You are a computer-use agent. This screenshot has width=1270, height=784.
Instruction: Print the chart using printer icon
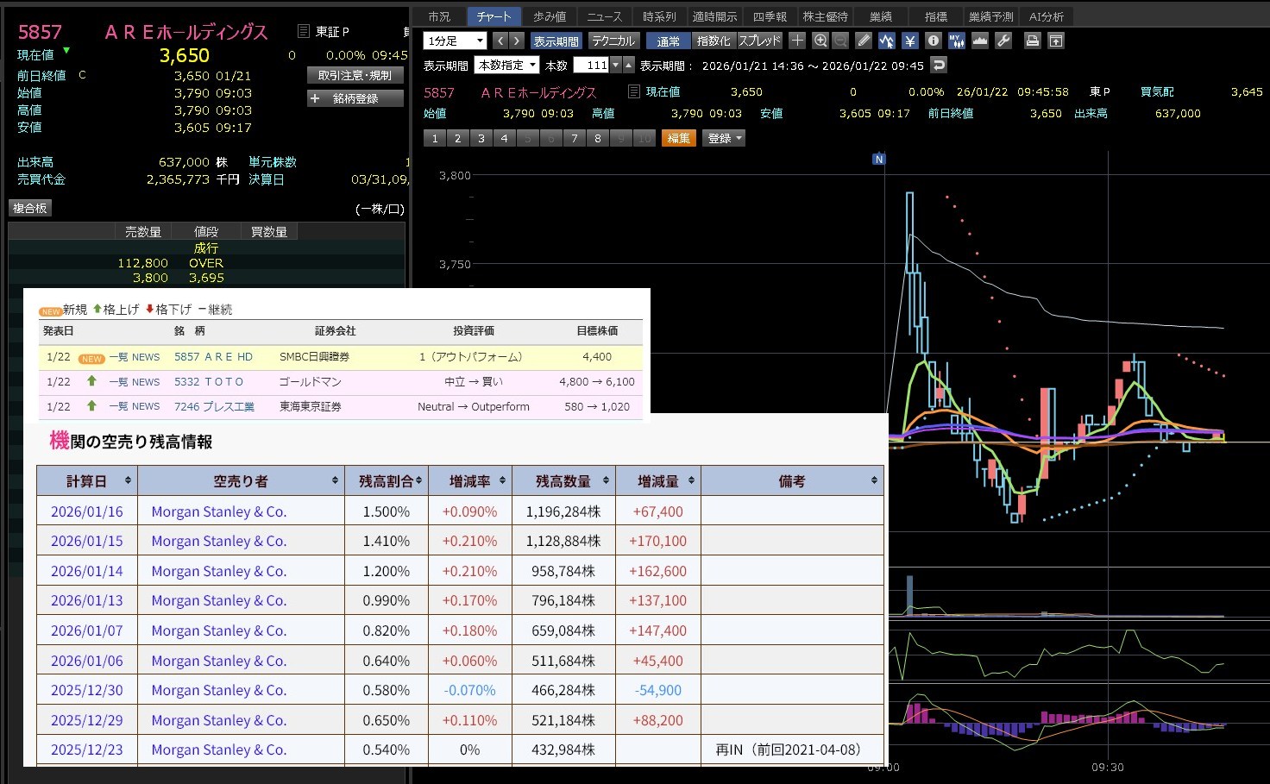(x=1032, y=41)
